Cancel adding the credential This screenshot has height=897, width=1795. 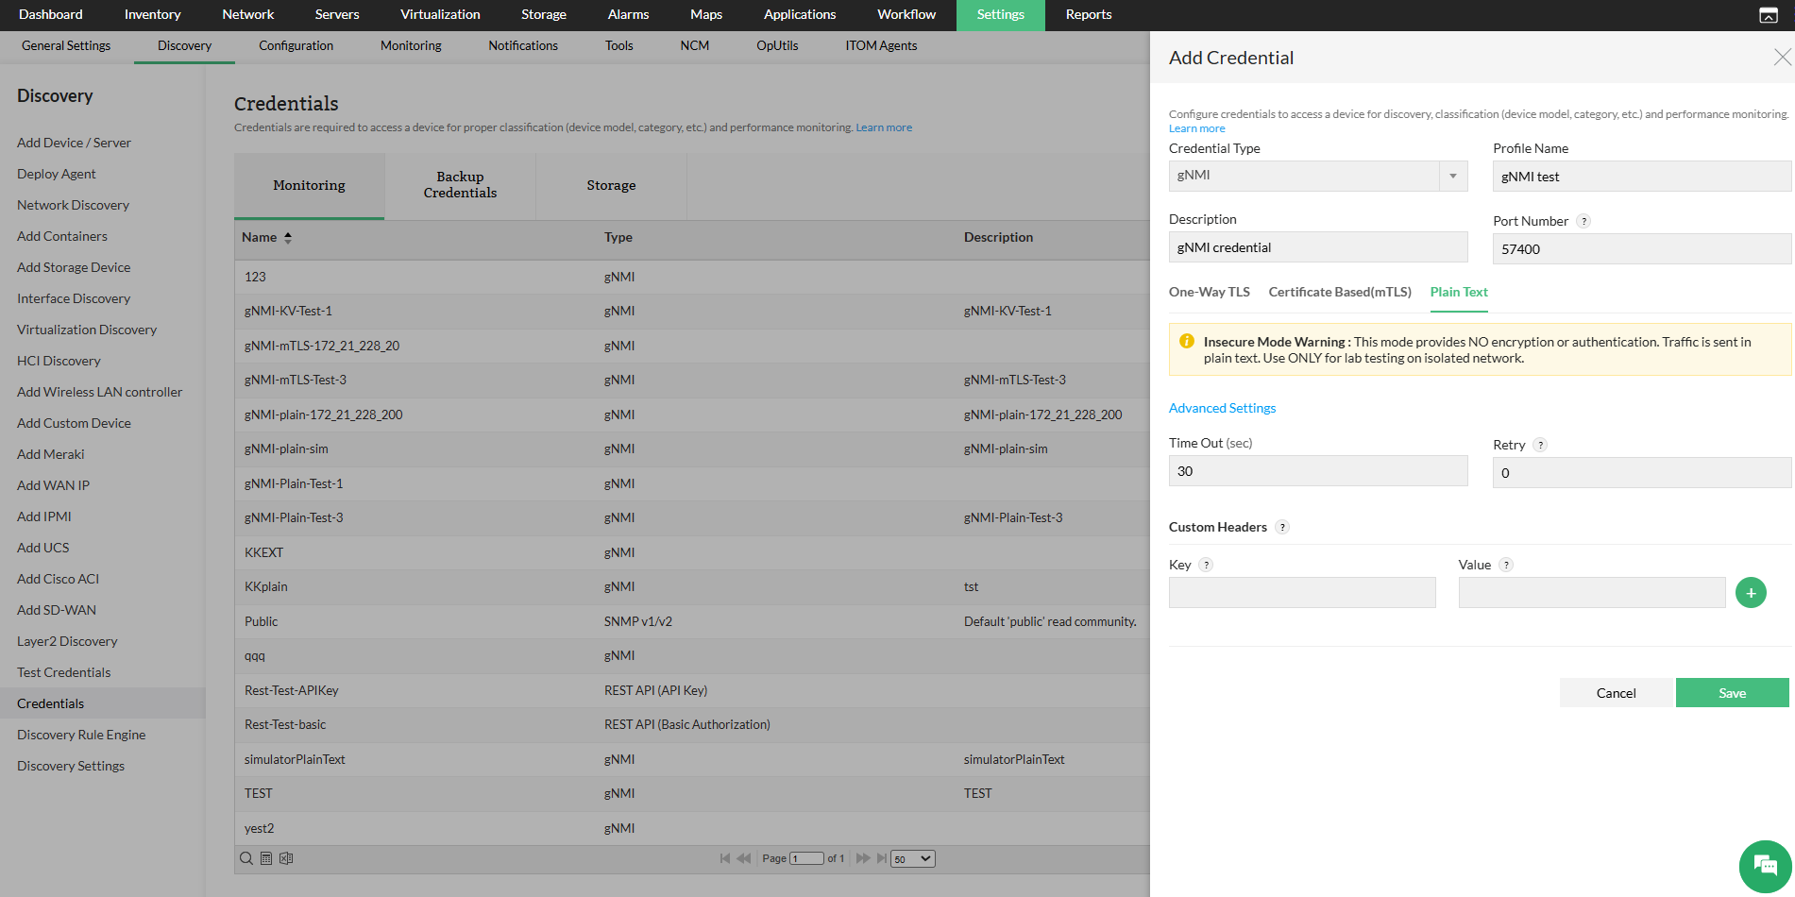point(1616,693)
